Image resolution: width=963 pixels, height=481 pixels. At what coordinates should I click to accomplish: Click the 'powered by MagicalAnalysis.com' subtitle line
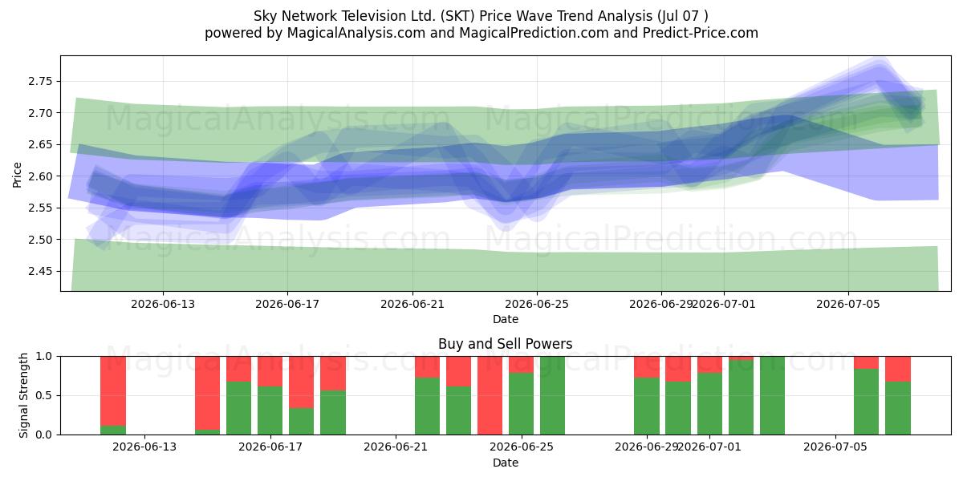481,33
